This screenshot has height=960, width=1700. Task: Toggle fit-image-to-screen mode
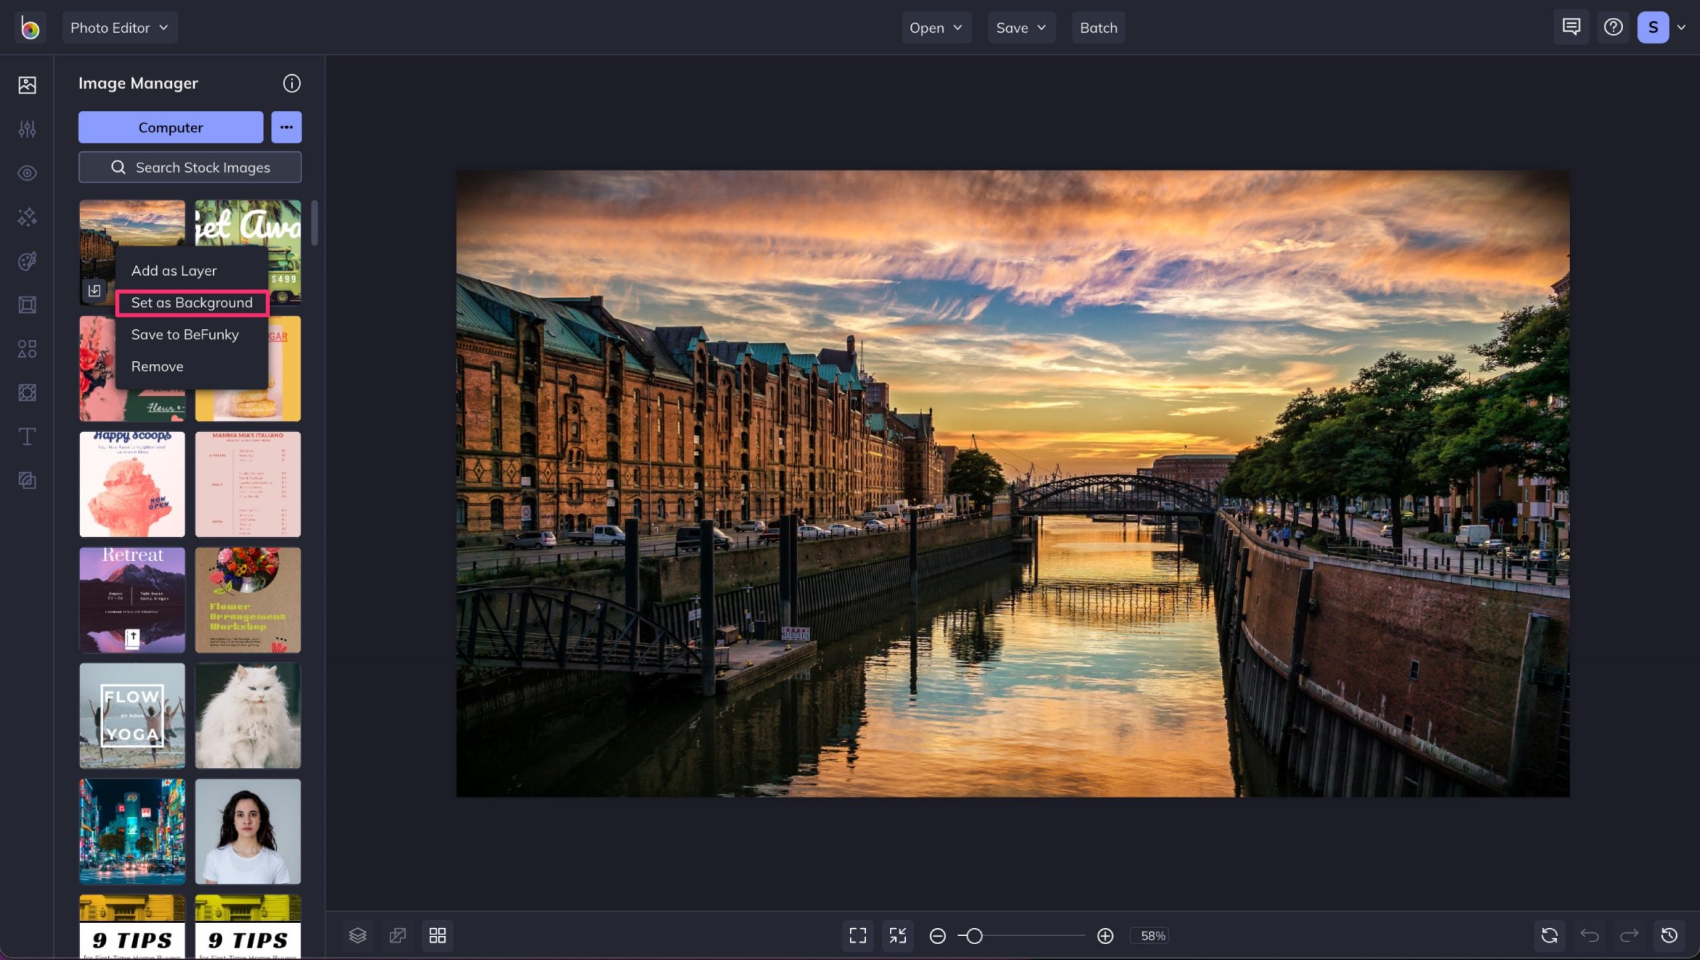coord(898,935)
